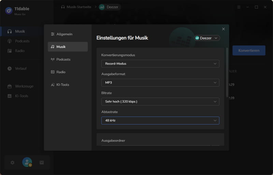Expand the Ausgabeformat MP3 dropdown
Screen dimensions: 273x175
coord(160,82)
